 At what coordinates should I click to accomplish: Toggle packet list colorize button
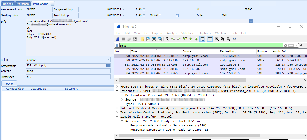(209, 39)
